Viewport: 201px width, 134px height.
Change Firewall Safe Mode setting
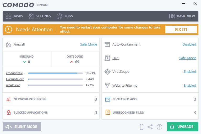89,44
